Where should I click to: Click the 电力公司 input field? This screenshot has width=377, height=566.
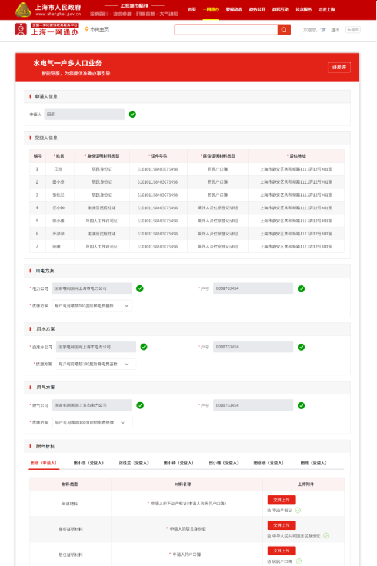(x=92, y=288)
